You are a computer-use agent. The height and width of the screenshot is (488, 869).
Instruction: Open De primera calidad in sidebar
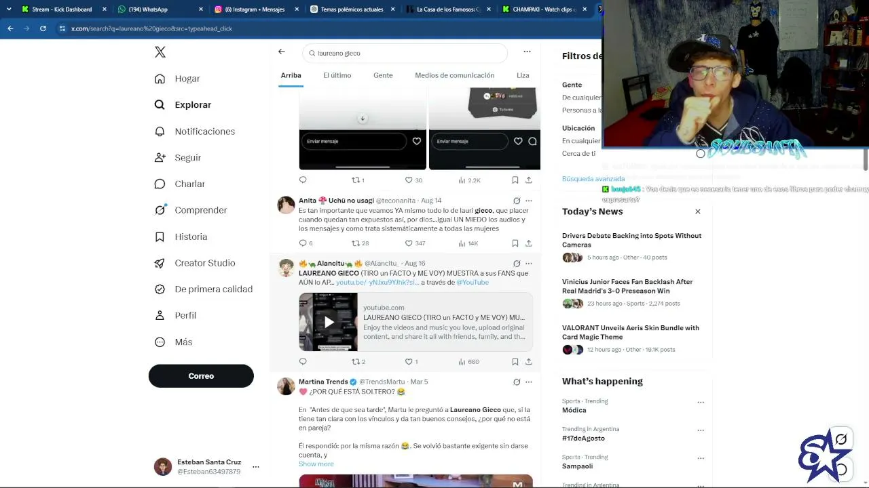tap(204, 289)
